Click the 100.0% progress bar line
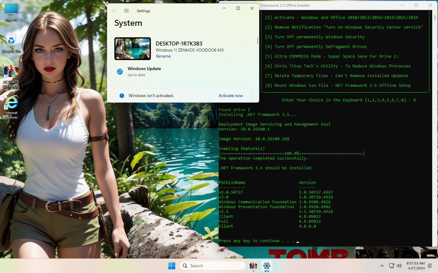Image resolution: width=438 pixels, height=273 pixels. click(x=292, y=154)
